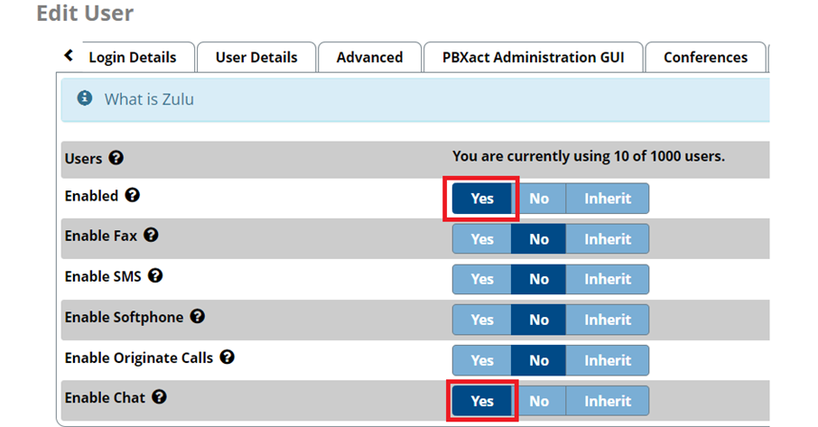Viewport: 818px width, 427px height.
Task: Show the Enable Chat help icon tooltip
Action: coord(159,396)
